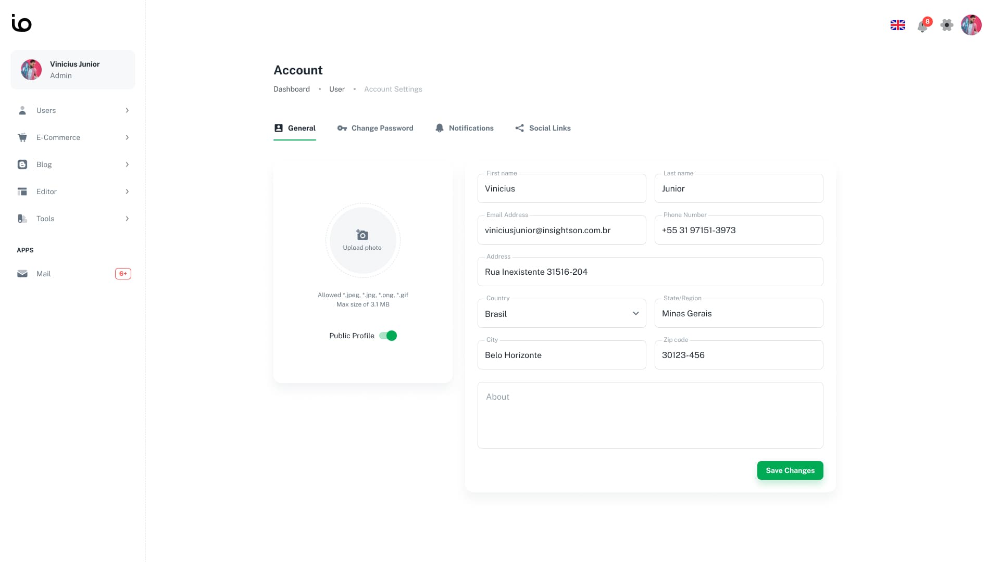The height and width of the screenshot is (562, 1000).
Task: Open the Notifications tab
Action: pos(464,128)
